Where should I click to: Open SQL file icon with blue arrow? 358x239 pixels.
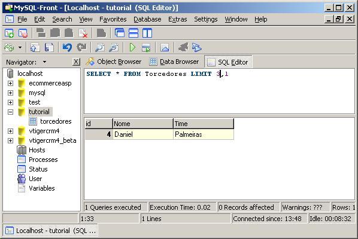click(x=35, y=48)
